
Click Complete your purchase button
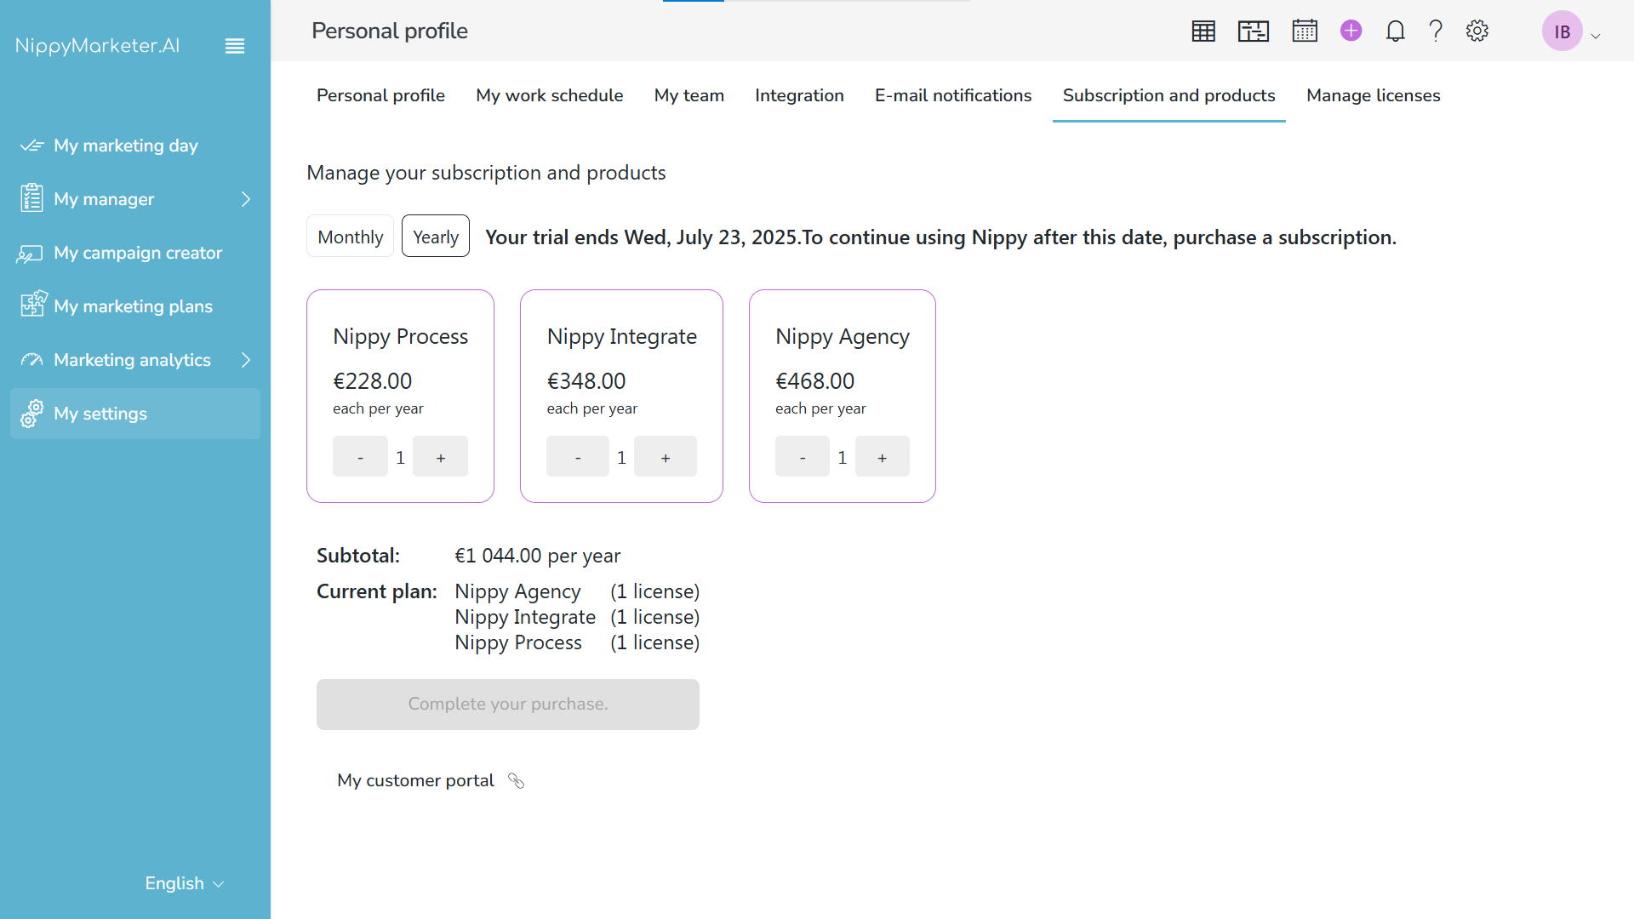(508, 705)
